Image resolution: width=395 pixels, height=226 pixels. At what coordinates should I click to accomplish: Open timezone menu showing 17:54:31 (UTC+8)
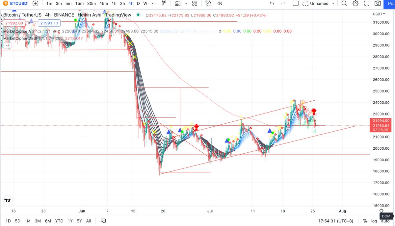coord(336,221)
